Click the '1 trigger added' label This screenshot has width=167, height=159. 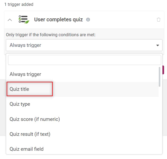click(x=19, y=5)
